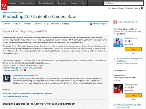Open the Company menu
Image resolution: width=146 pixels, height=109 pixels.
[74, 3]
